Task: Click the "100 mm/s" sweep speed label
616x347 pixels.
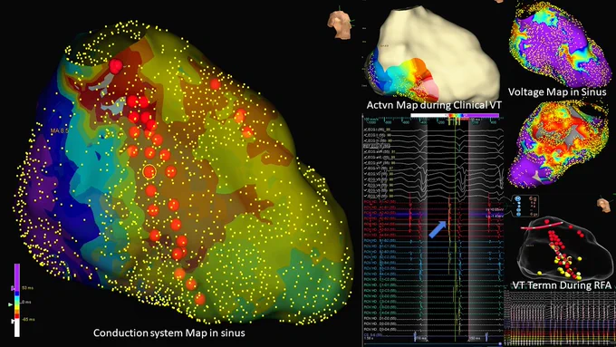Action: click(371, 120)
